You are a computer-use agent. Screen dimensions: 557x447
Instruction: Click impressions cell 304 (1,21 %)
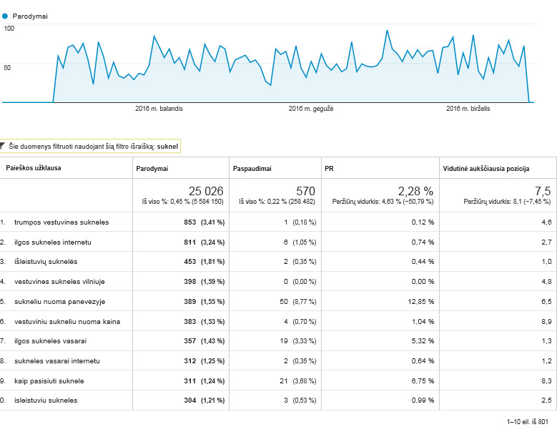pyautogui.click(x=204, y=400)
